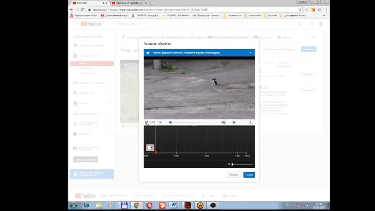Open the media player taskbar icon
The height and width of the screenshot is (211, 375).
pyautogui.click(x=111, y=205)
